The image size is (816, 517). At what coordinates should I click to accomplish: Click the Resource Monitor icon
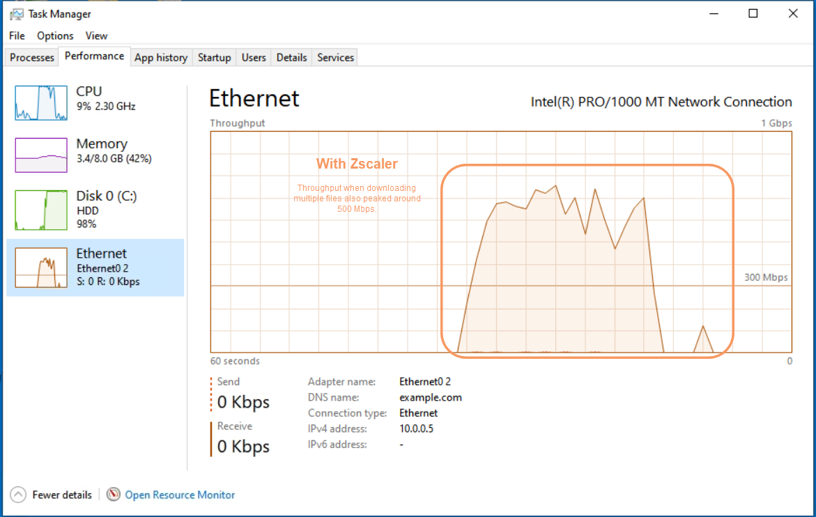(x=114, y=495)
